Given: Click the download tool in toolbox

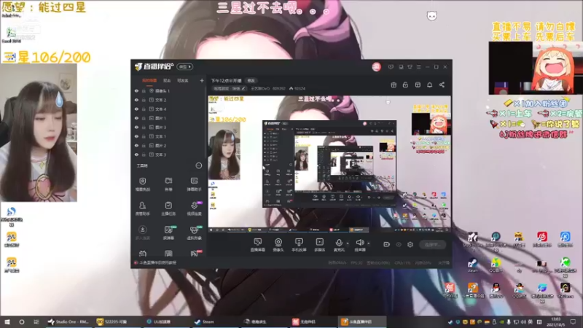Looking at the screenshot, I should click(x=142, y=233).
